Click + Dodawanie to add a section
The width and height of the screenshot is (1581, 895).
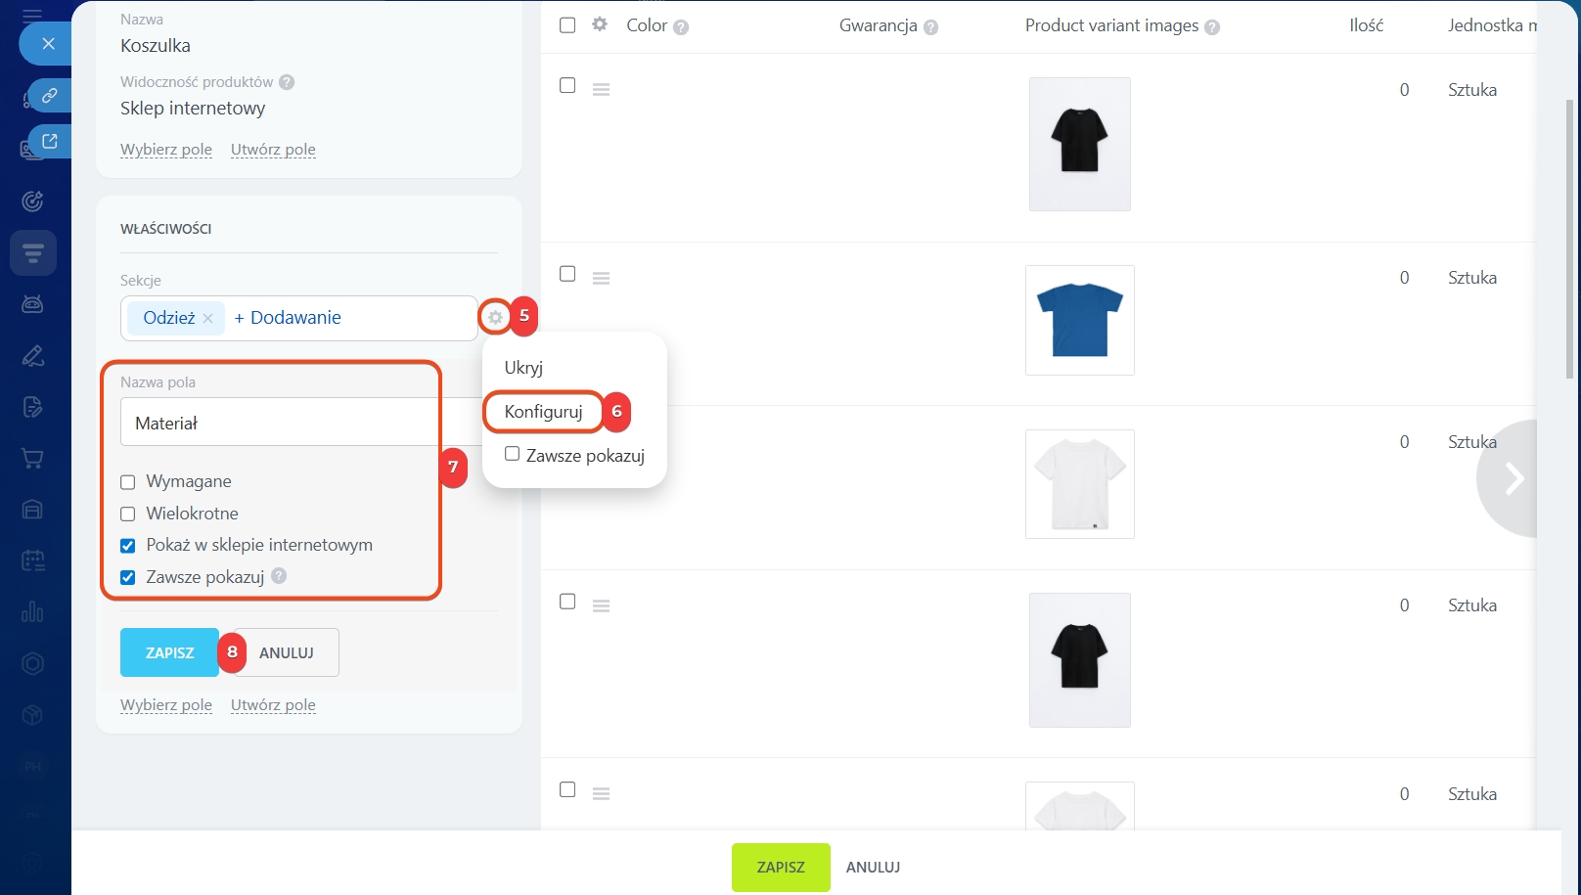point(288,318)
